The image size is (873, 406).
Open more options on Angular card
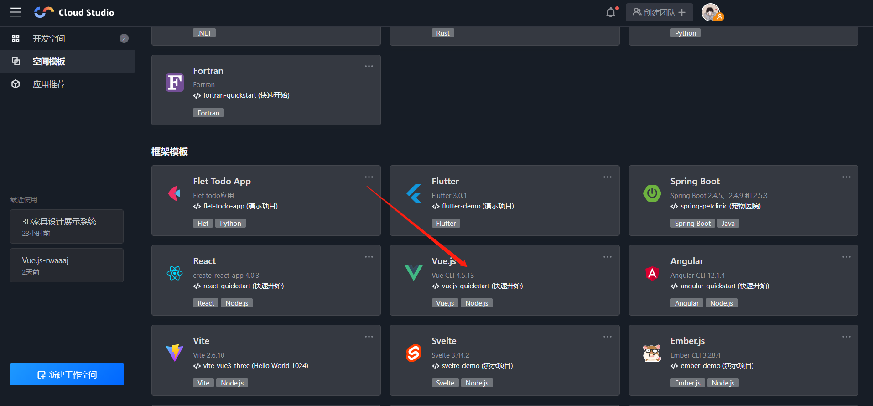click(847, 257)
